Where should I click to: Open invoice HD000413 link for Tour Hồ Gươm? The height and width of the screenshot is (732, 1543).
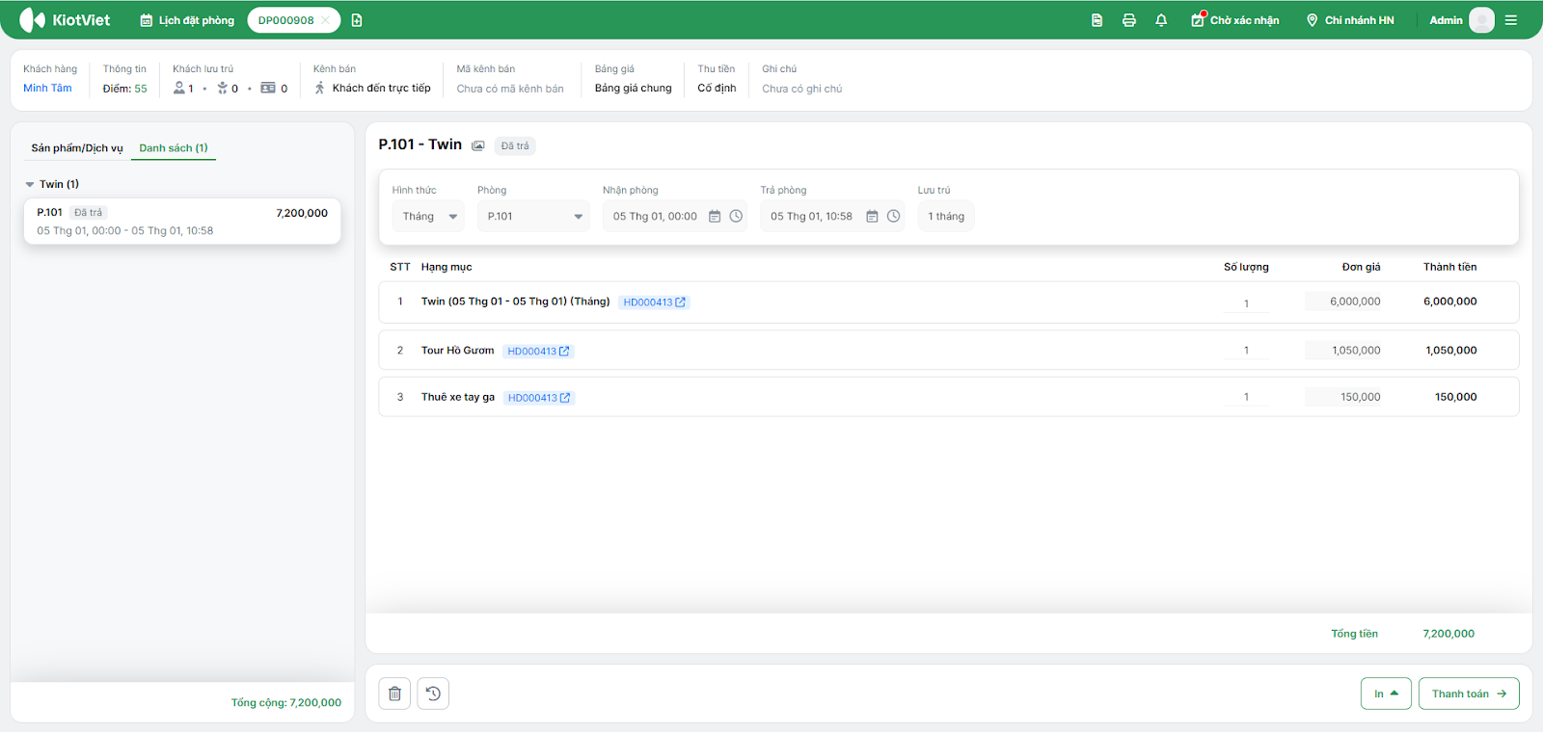(538, 352)
